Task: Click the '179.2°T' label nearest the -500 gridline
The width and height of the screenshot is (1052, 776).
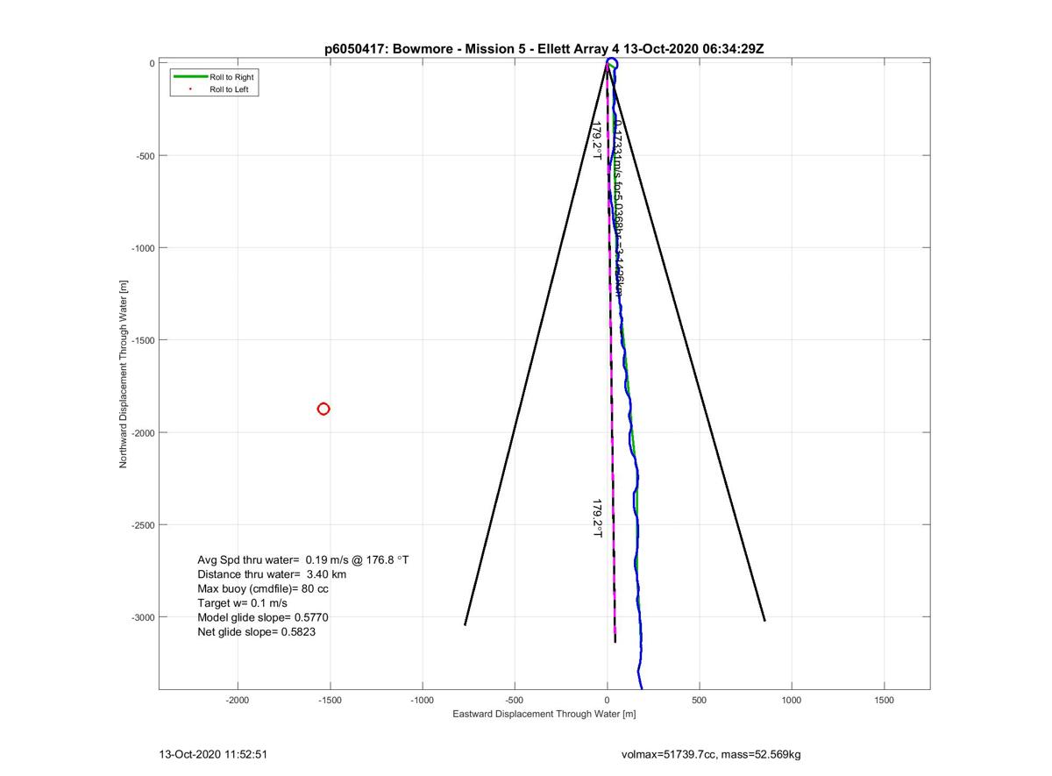Action: click(x=597, y=140)
